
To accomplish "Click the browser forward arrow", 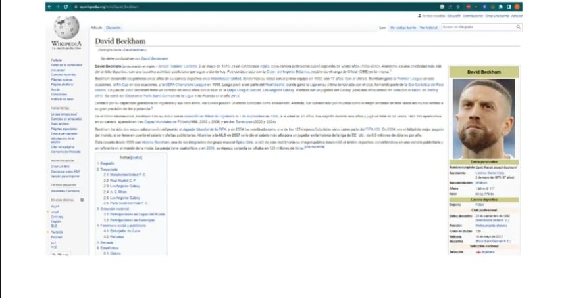I will pyautogui.click(x=57, y=7).
